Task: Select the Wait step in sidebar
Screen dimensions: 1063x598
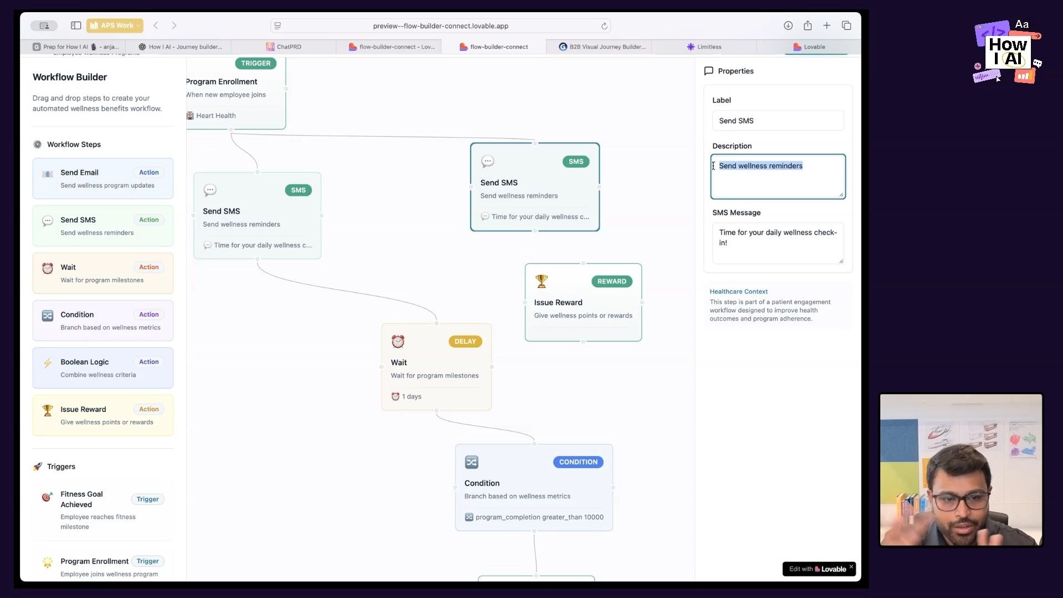Action: [103, 273]
